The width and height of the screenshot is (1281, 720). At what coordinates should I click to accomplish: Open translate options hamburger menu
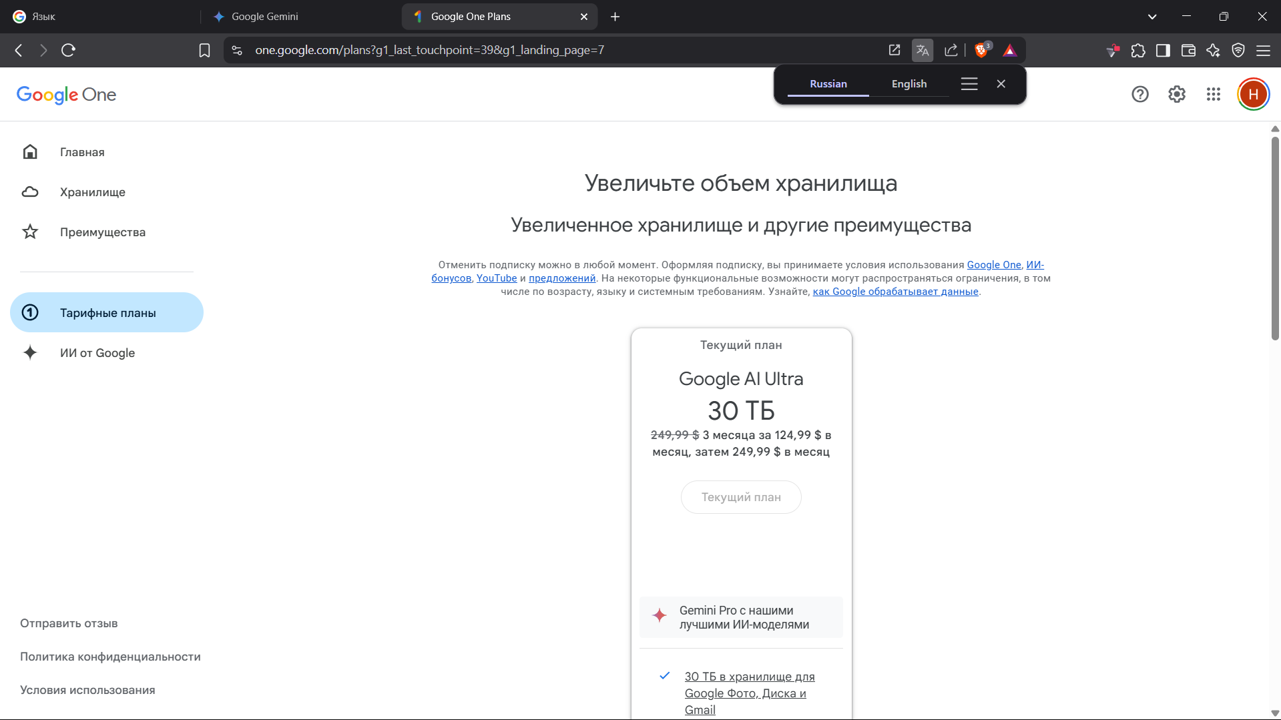[x=969, y=83]
